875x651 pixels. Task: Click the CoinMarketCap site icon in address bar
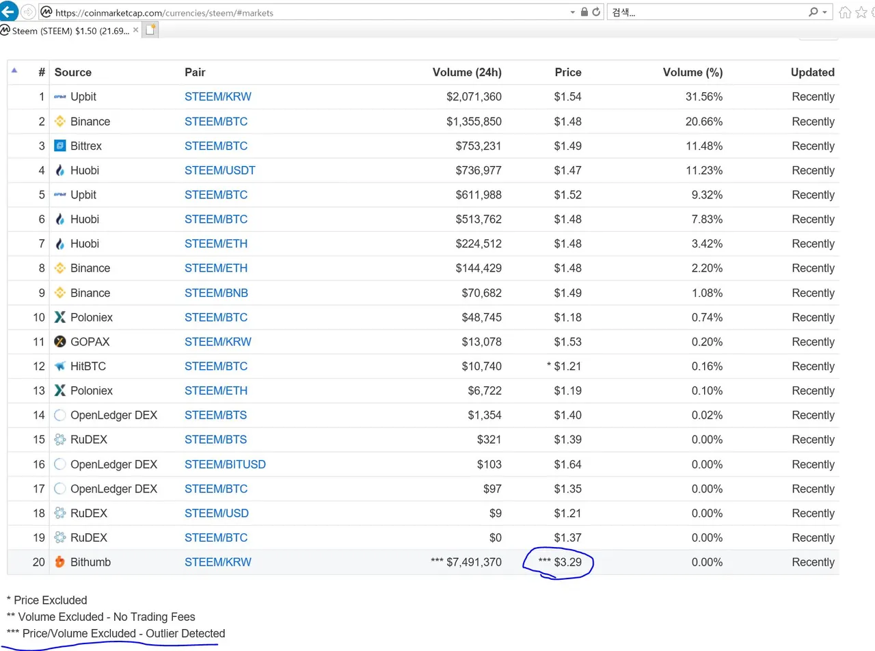46,12
